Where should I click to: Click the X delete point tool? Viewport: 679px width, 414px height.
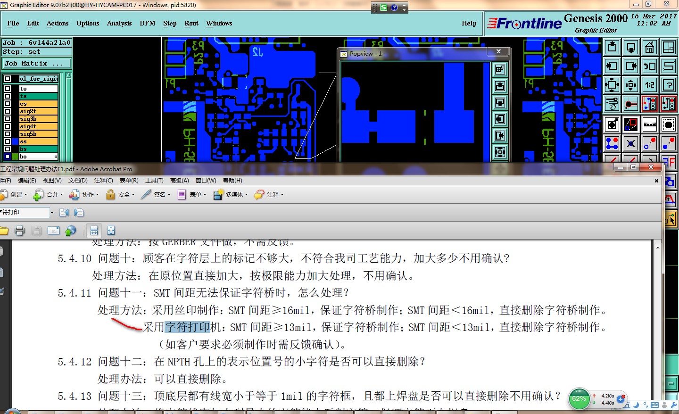pos(631,143)
